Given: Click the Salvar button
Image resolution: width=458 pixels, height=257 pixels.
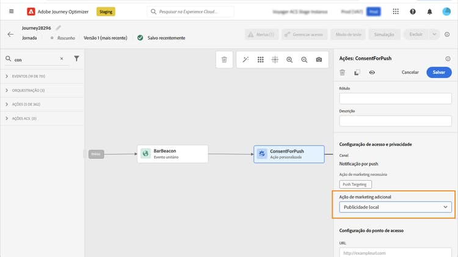Looking at the screenshot, I should click(x=439, y=72).
